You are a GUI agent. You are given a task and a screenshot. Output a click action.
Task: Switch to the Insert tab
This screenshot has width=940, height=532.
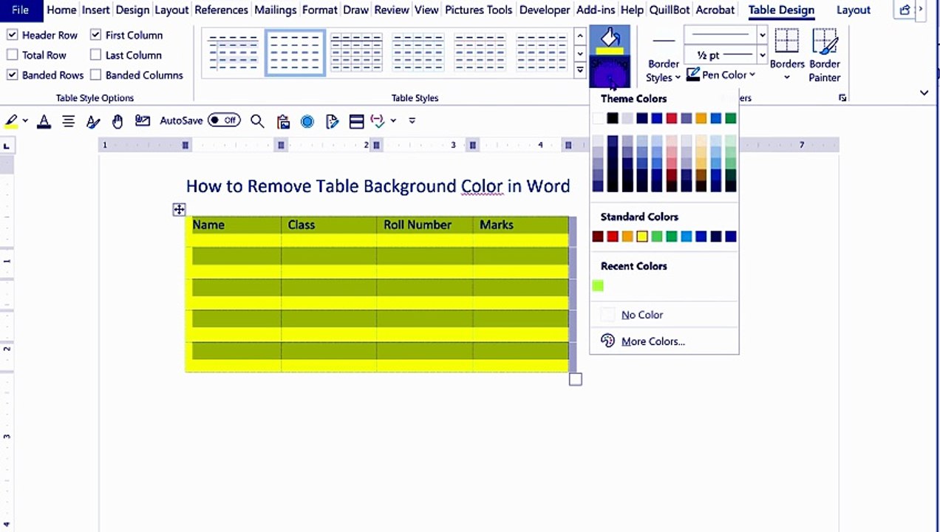point(96,10)
